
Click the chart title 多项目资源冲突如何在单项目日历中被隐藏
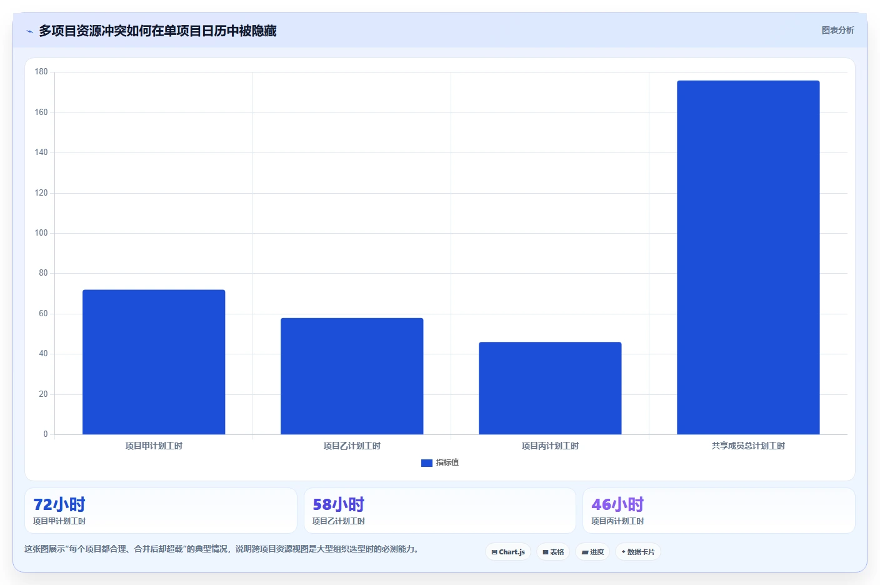157,31
